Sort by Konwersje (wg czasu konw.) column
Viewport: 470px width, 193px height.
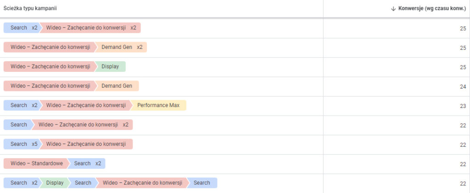430,9
